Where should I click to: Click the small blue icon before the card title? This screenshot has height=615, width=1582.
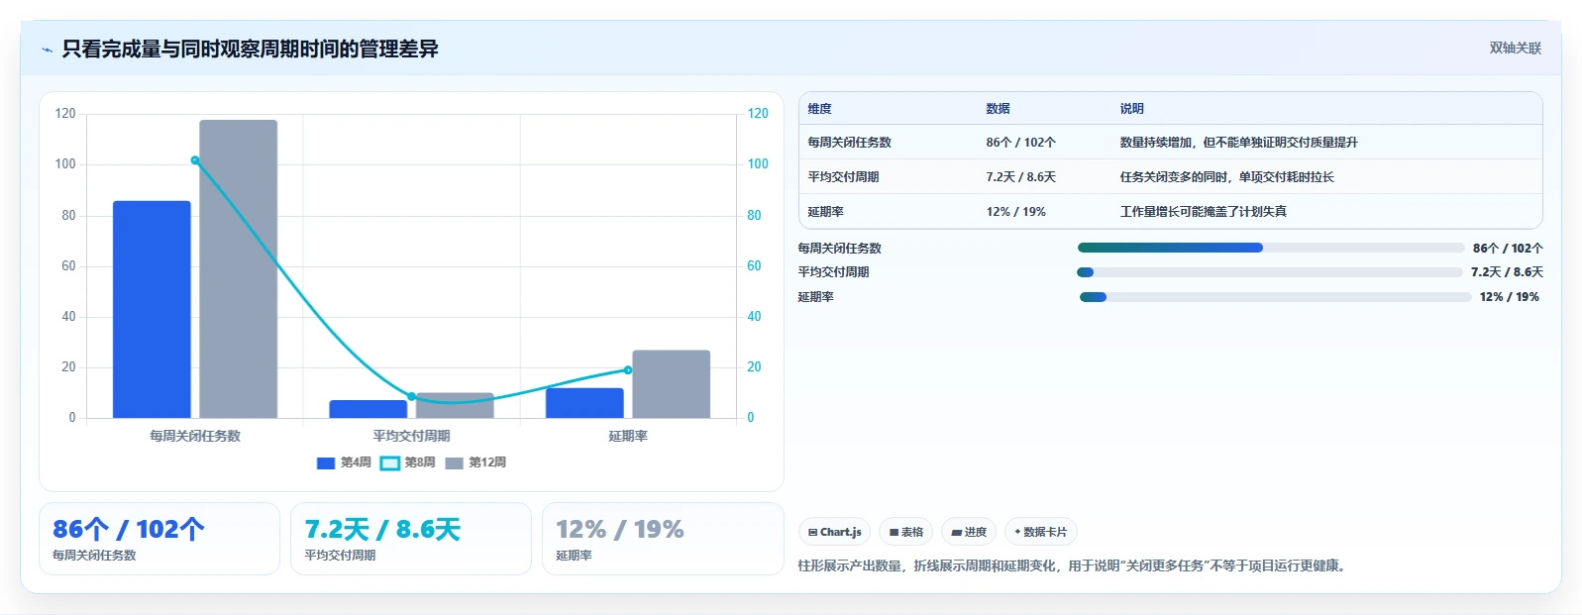[x=47, y=50]
